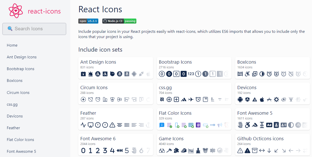Click the archive box icon in Github Octicons
This screenshot has height=157, width=312.
point(255,150)
